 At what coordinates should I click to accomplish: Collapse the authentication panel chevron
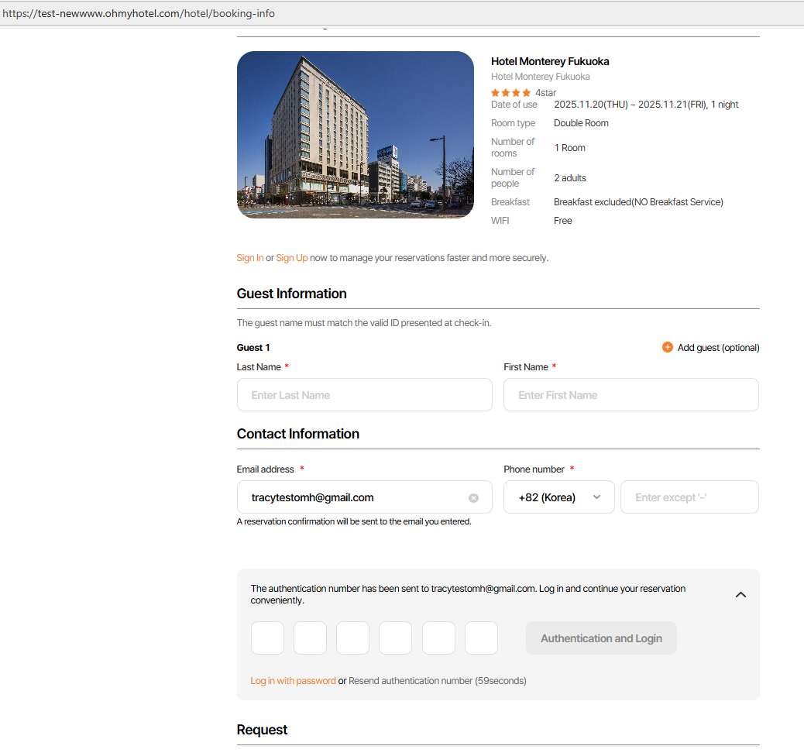click(x=740, y=595)
